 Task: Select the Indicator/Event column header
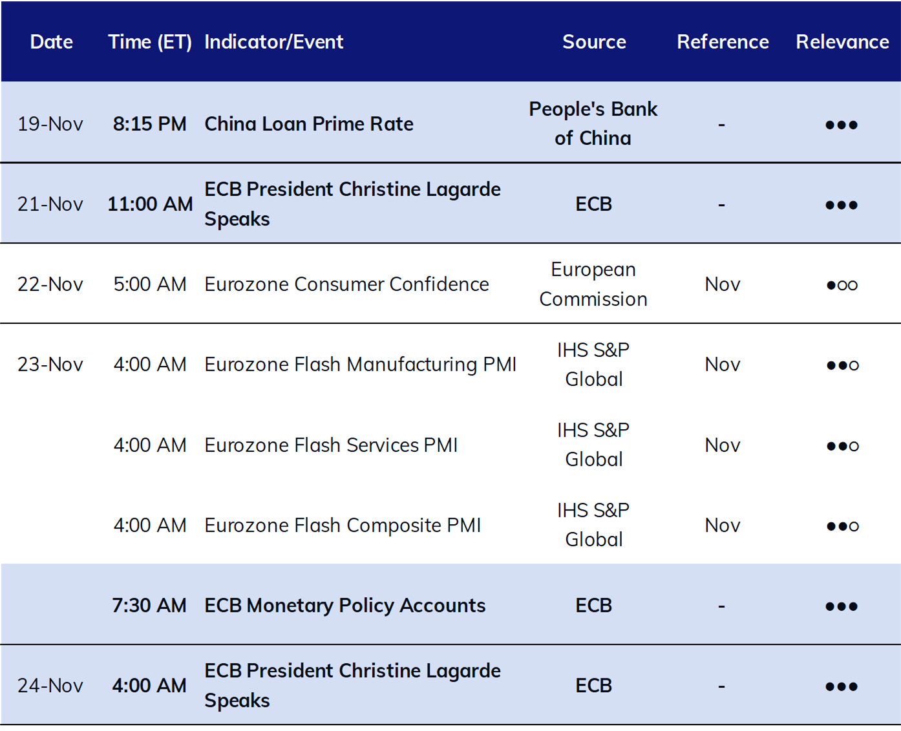pos(274,42)
